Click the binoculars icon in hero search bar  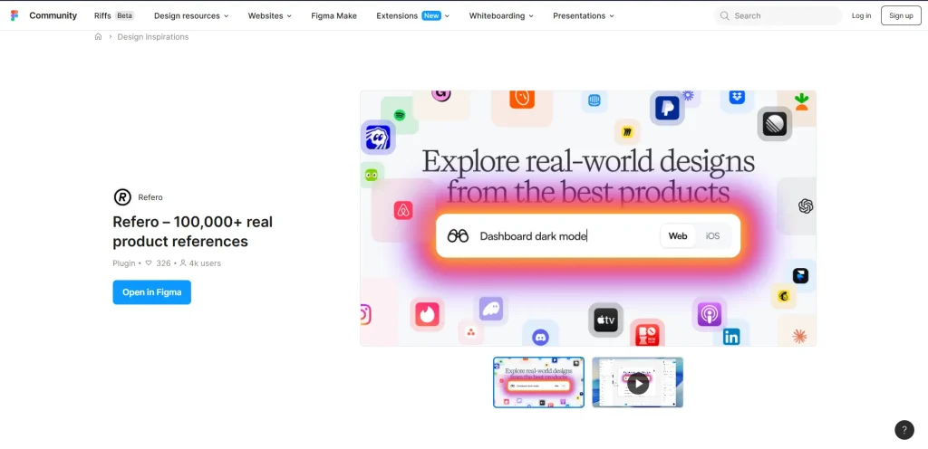[x=458, y=235]
